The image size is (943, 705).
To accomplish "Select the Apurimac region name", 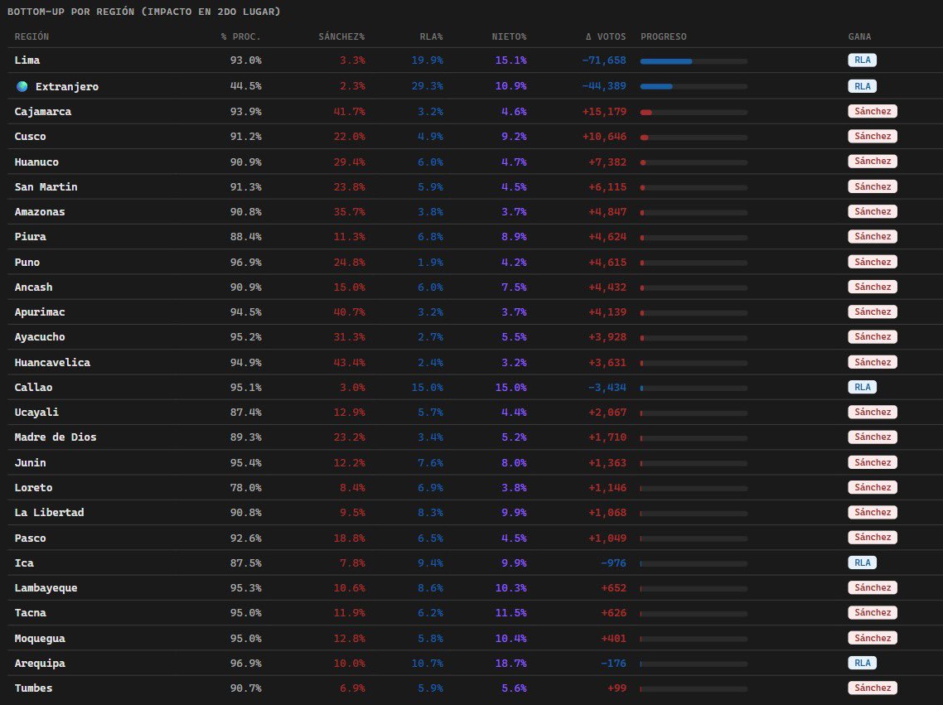I will click(40, 312).
